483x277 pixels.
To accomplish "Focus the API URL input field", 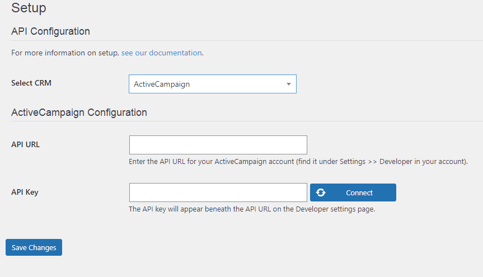I will tap(218, 145).
